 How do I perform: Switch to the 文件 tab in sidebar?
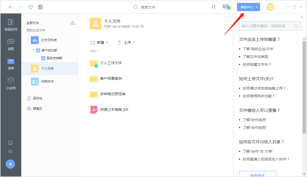[x=11, y=64]
